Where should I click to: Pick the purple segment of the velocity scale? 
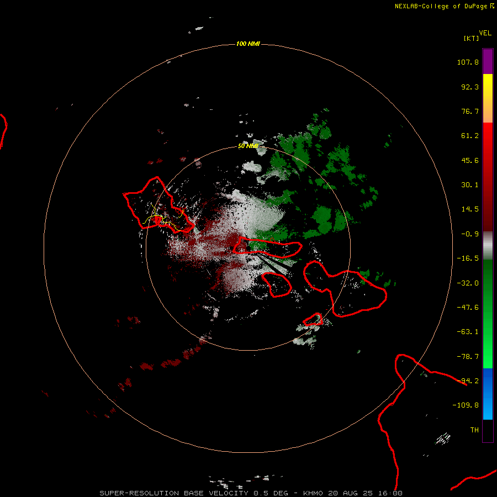point(488,61)
